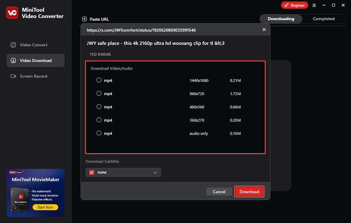Image resolution: width=351 pixels, height=223 pixels.
Task: Maximize the MiniTool window
Action: tap(333, 5)
